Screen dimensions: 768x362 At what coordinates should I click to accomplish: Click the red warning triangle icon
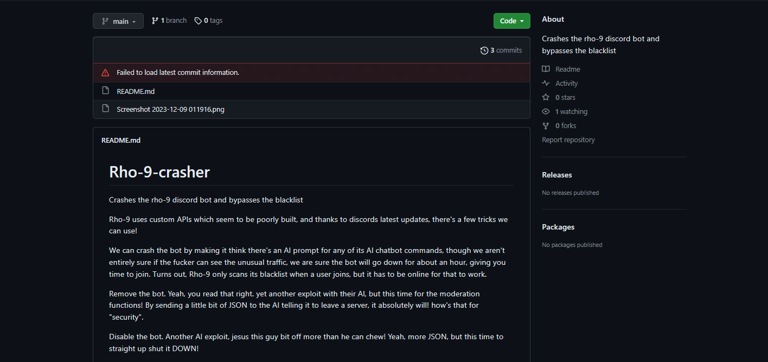tap(105, 73)
